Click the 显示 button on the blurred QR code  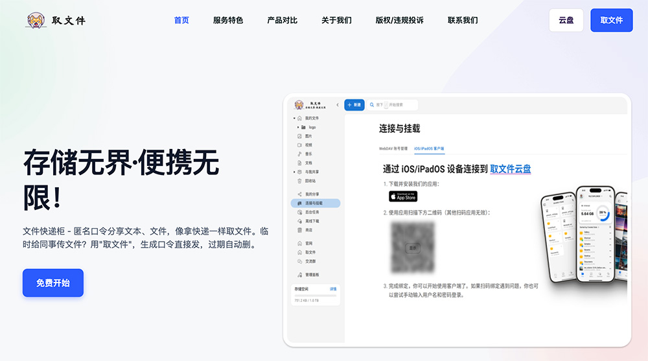point(412,248)
